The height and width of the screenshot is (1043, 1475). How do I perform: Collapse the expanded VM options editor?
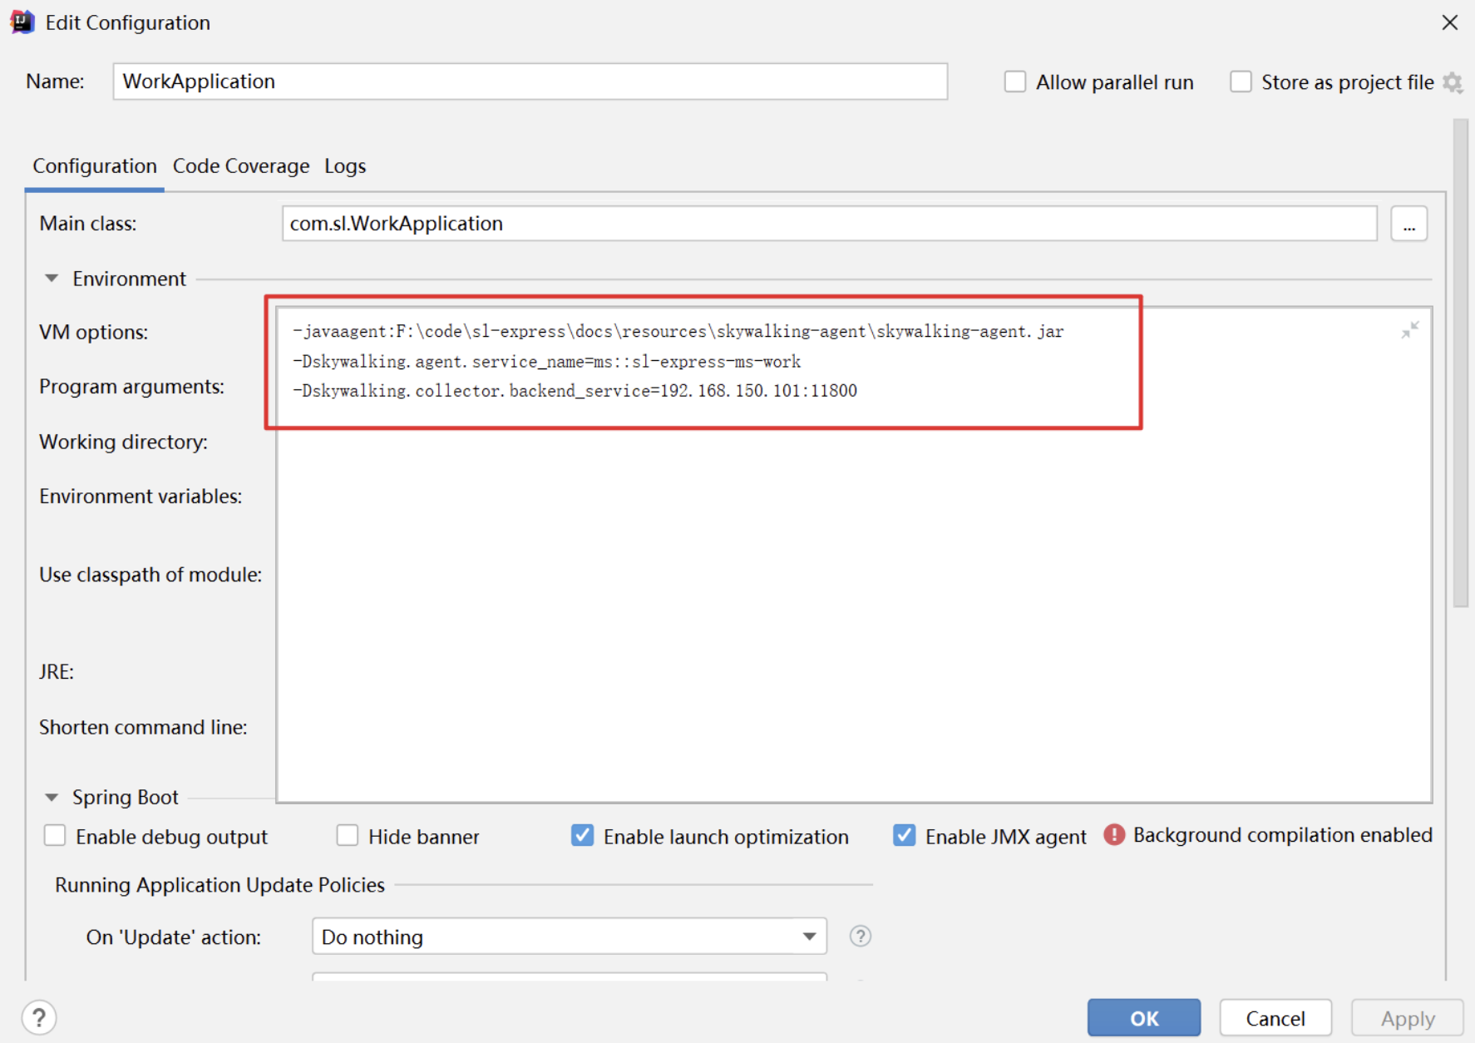point(1409,331)
